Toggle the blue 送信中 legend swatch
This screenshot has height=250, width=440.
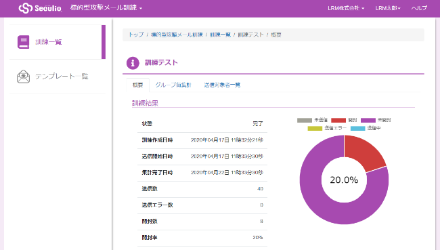pyautogui.click(x=358, y=128)
